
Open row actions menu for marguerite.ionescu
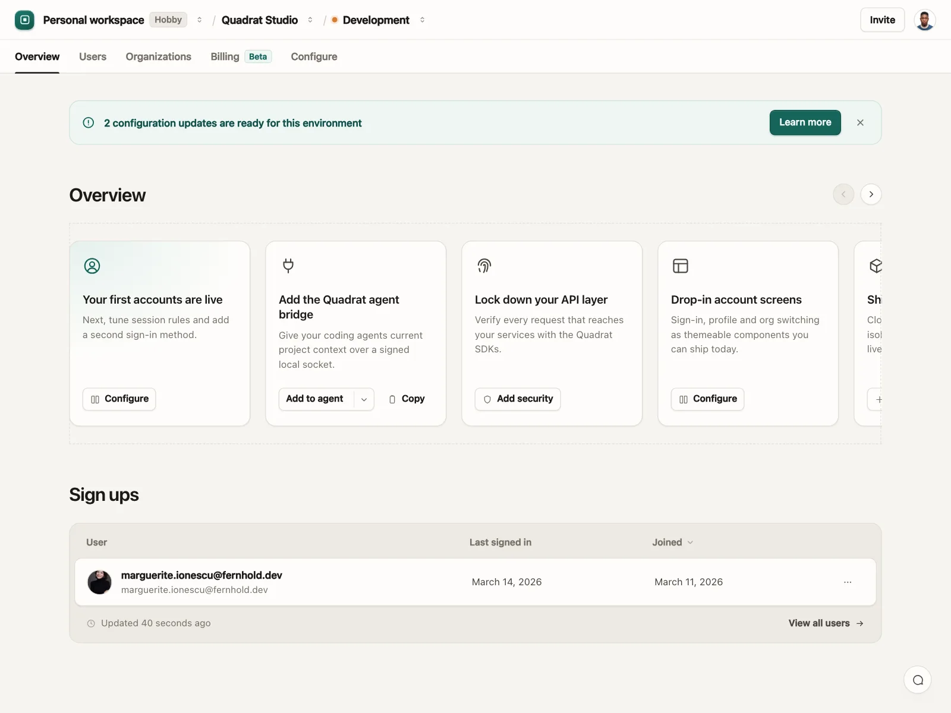[x=848, y=582]
